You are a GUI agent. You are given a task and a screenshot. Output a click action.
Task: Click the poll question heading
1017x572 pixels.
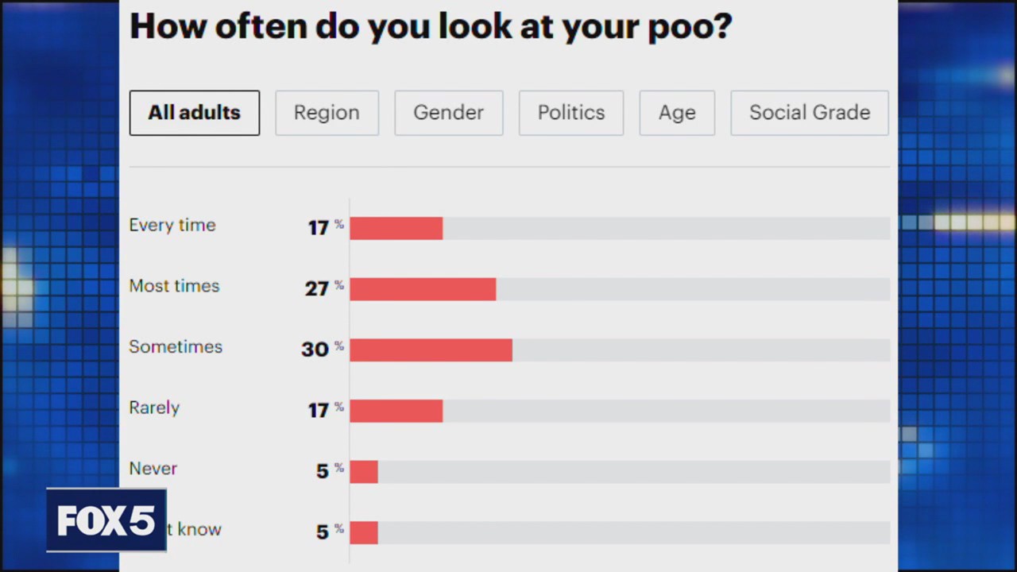pos(430,26)
